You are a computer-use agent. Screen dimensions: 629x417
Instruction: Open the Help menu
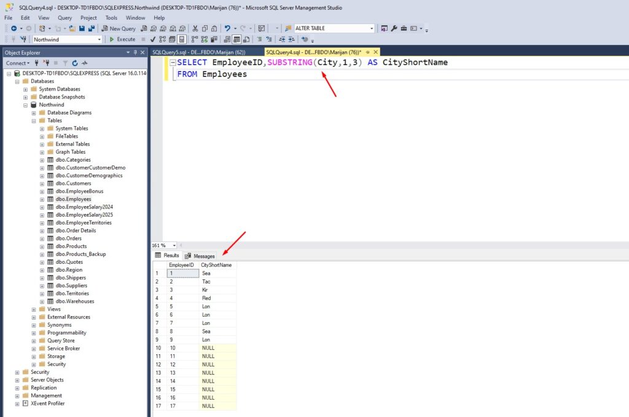click(159, 18)
